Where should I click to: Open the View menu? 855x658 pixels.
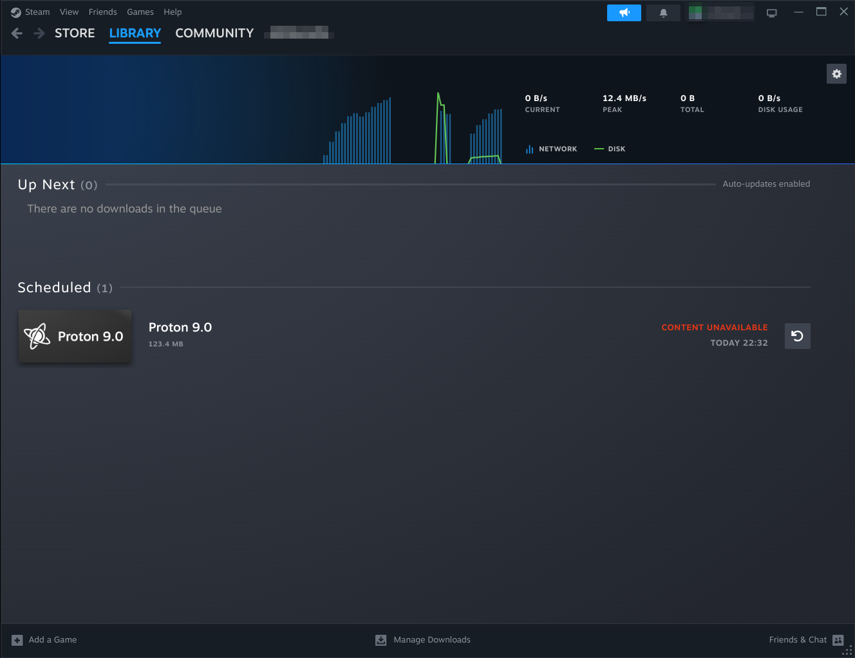[69, 12]
